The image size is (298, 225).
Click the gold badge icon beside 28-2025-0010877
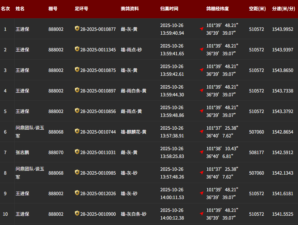(77, 29)
